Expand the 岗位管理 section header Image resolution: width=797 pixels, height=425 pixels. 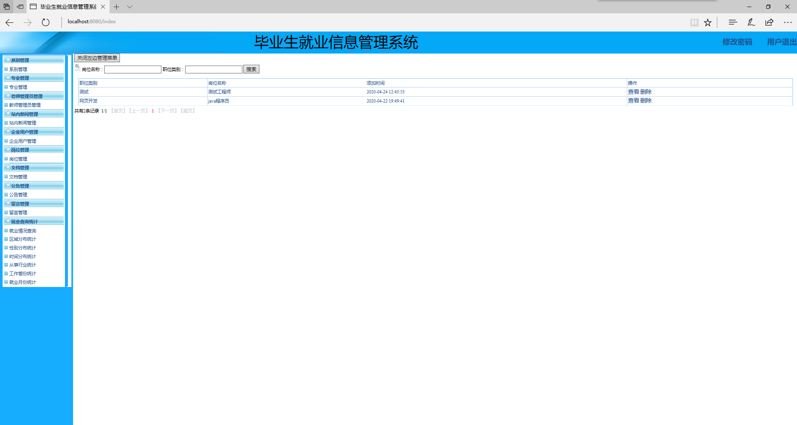click(34, 150)
